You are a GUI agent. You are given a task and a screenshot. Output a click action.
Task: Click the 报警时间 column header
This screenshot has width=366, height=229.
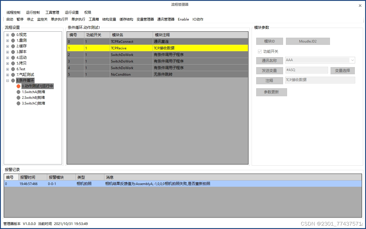33,177
